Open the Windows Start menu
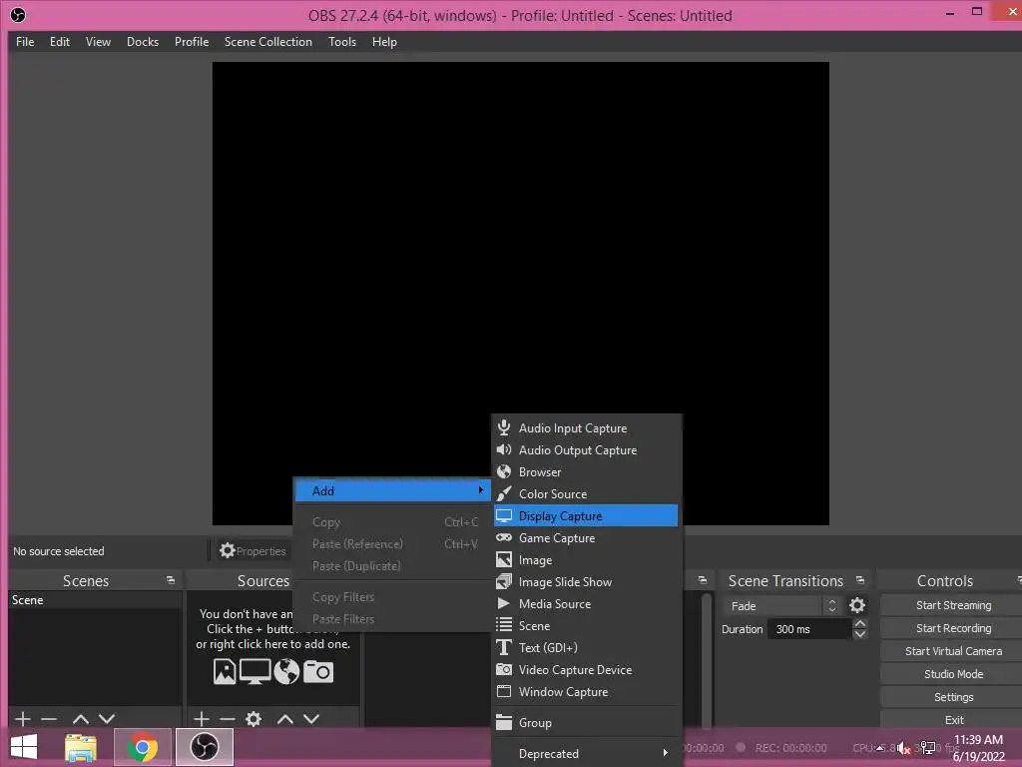 point(24,747)
